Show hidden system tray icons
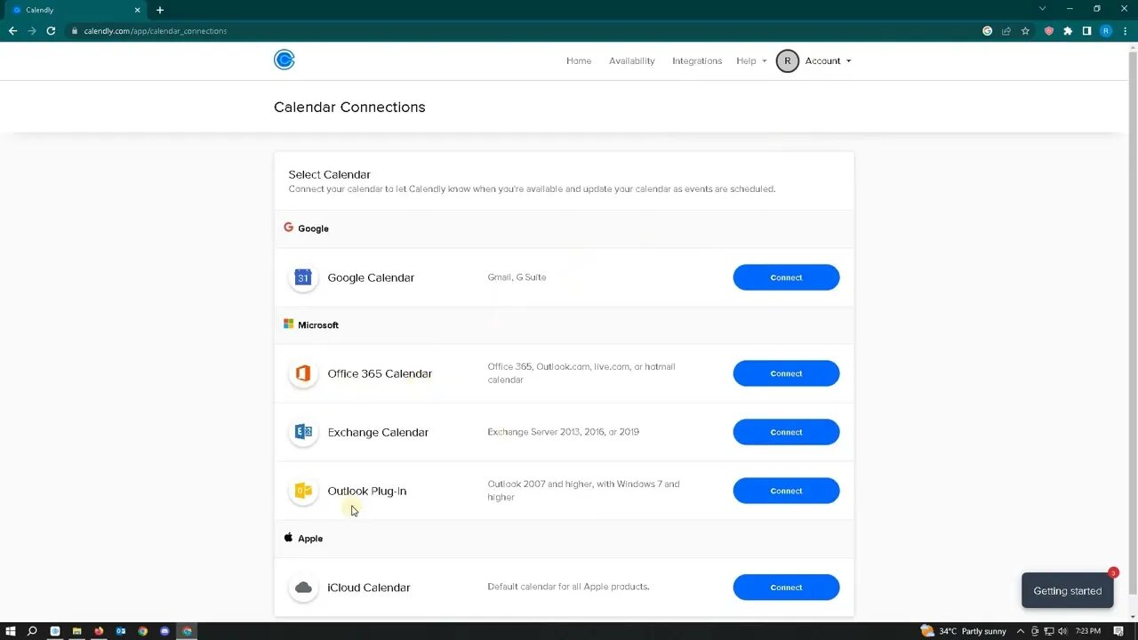This screenshot has width=1138, height=640. (1021, 631)
